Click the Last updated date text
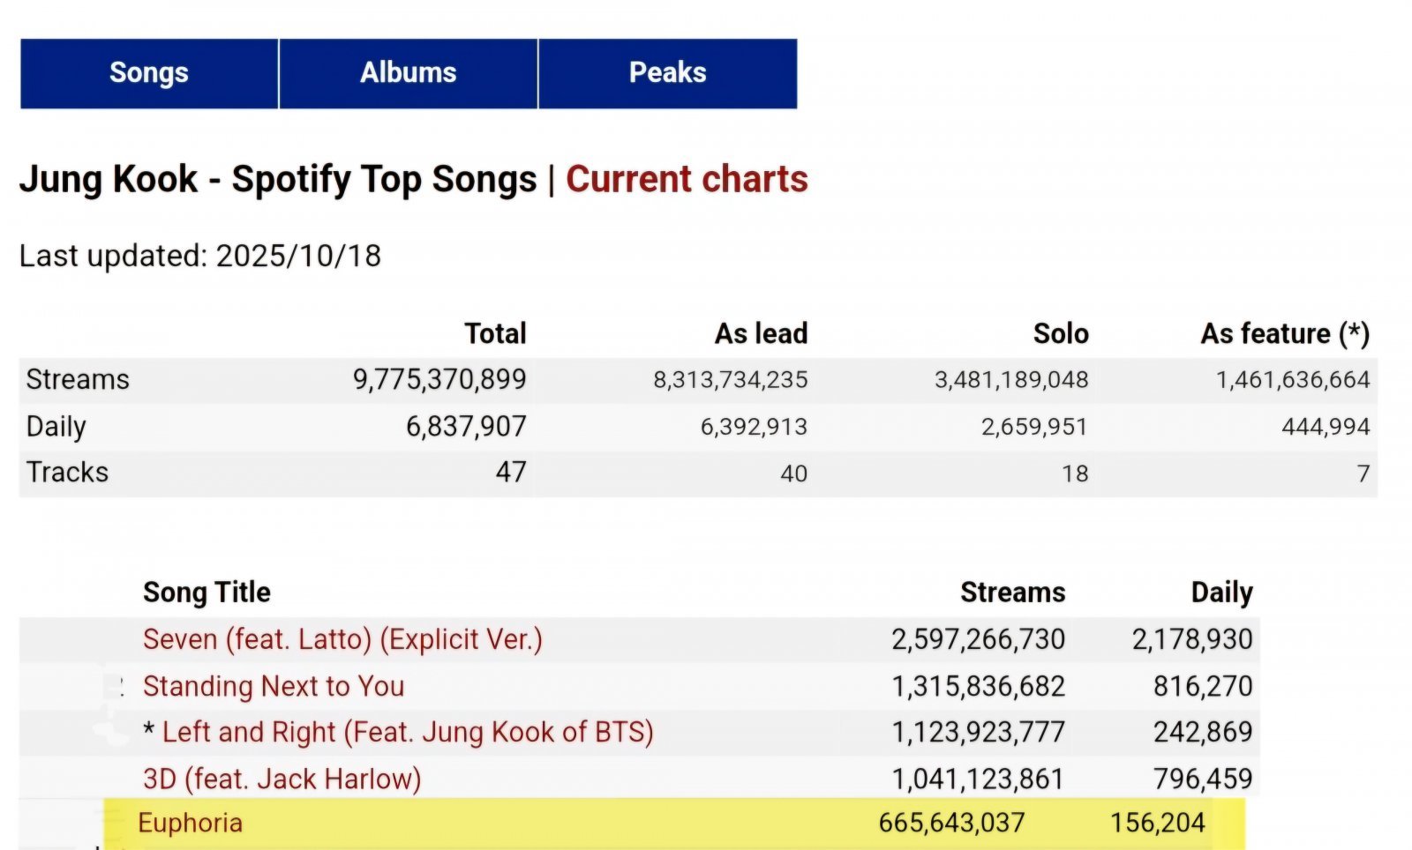The height and width of the screenshot is (850, 1412). point(200,256)
